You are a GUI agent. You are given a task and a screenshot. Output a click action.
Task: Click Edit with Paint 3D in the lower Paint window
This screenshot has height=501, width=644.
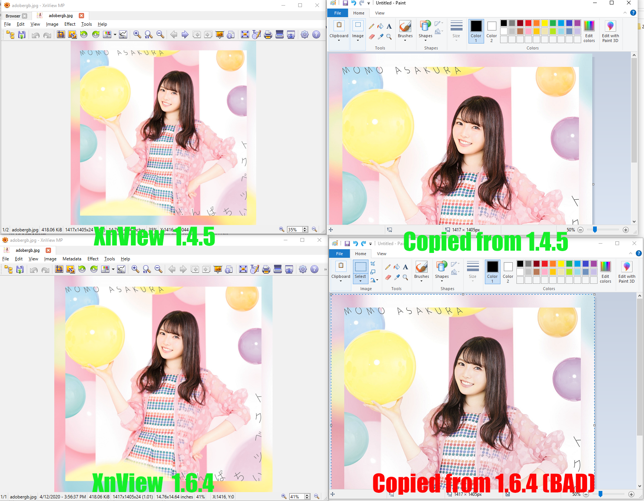pyautogui.click(x=627, y=272)
